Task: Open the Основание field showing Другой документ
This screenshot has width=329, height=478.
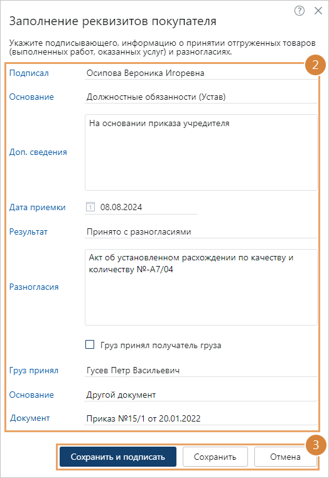Action: coord(201,395)
